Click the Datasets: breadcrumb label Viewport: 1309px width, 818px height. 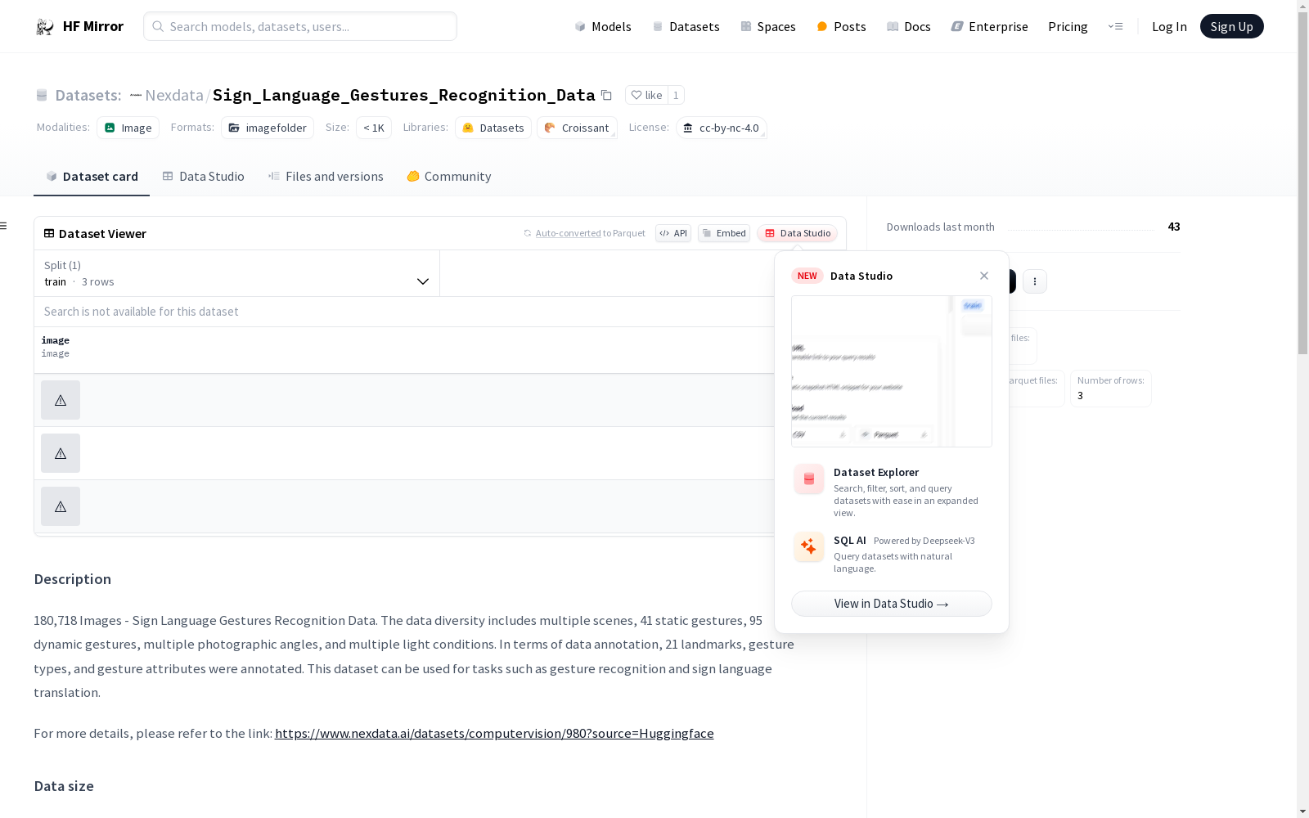pyautogui.click(x=88, y=95)
